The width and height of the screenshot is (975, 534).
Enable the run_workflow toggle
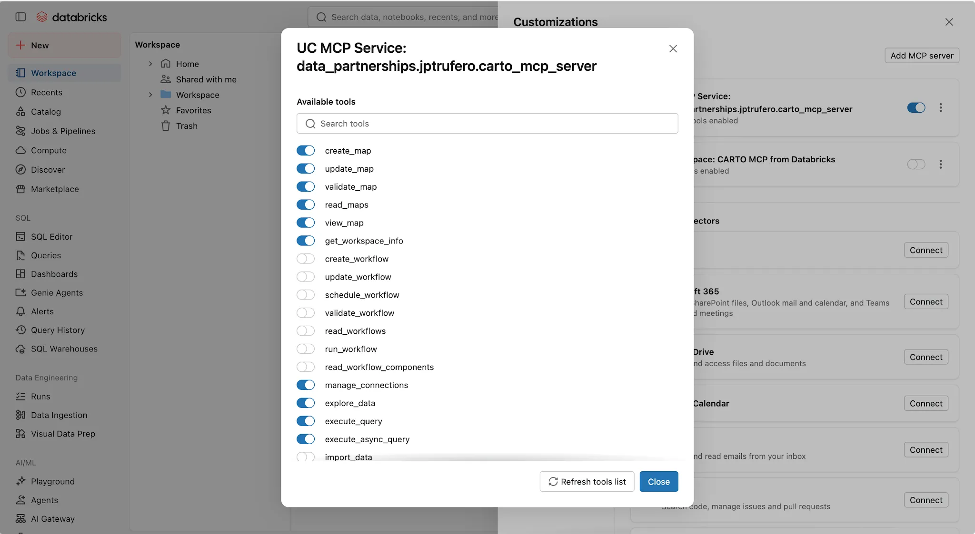(x=306, y=349)
